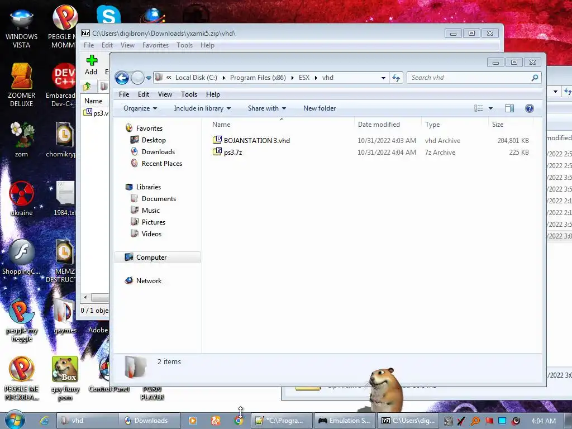
Task: Open the ShoppingC... Flash desktop icon
Action: pyautogui.click(x=21, y=257)
